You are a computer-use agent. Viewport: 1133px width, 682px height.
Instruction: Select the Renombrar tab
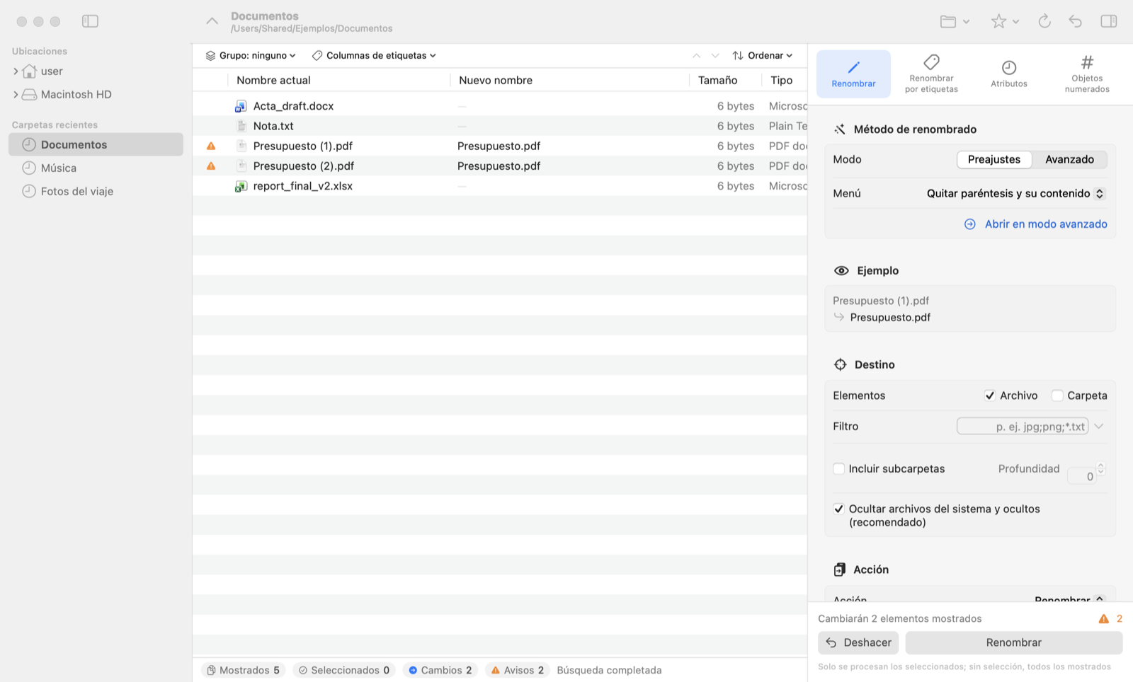[x=853, y=74]
